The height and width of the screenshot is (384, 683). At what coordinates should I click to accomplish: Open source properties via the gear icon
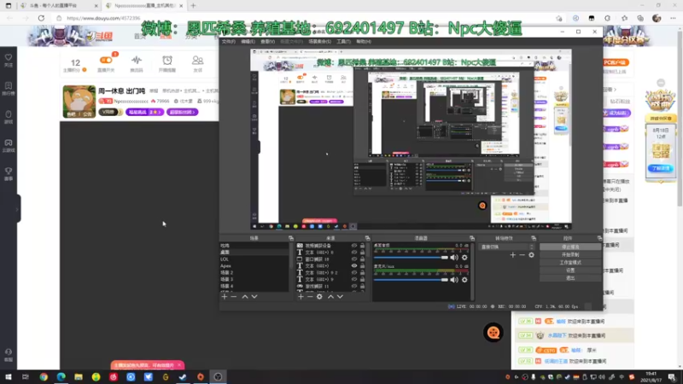[319, 296]
